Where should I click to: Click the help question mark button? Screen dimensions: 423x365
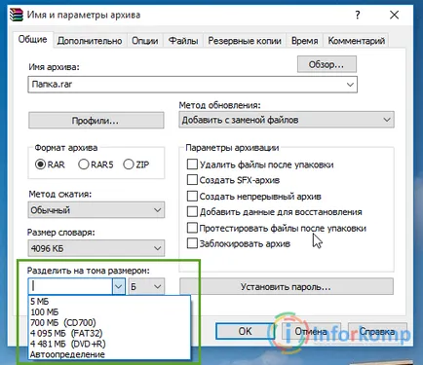pyautogui.click(x=358, y=15)
